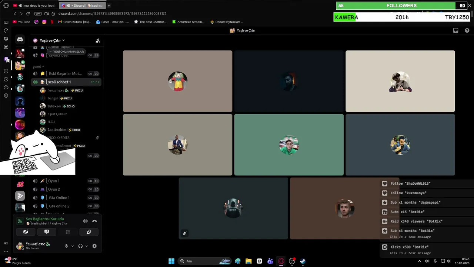Focus the discord.com address bar
The width and height of the screenshot is (474, 267).
tap(112, 14)
